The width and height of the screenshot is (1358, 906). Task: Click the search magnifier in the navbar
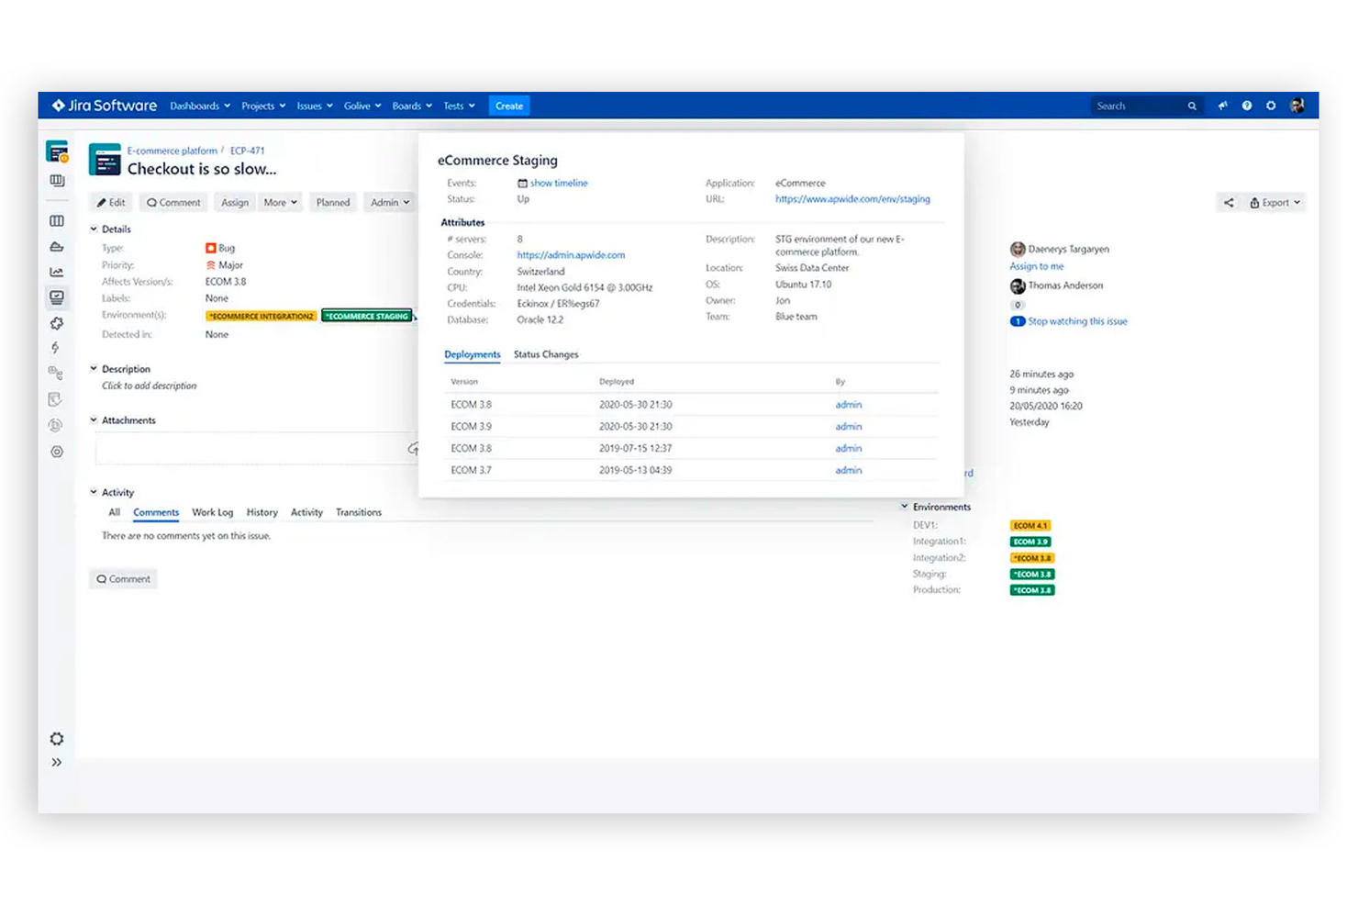tap(1191, 106)
